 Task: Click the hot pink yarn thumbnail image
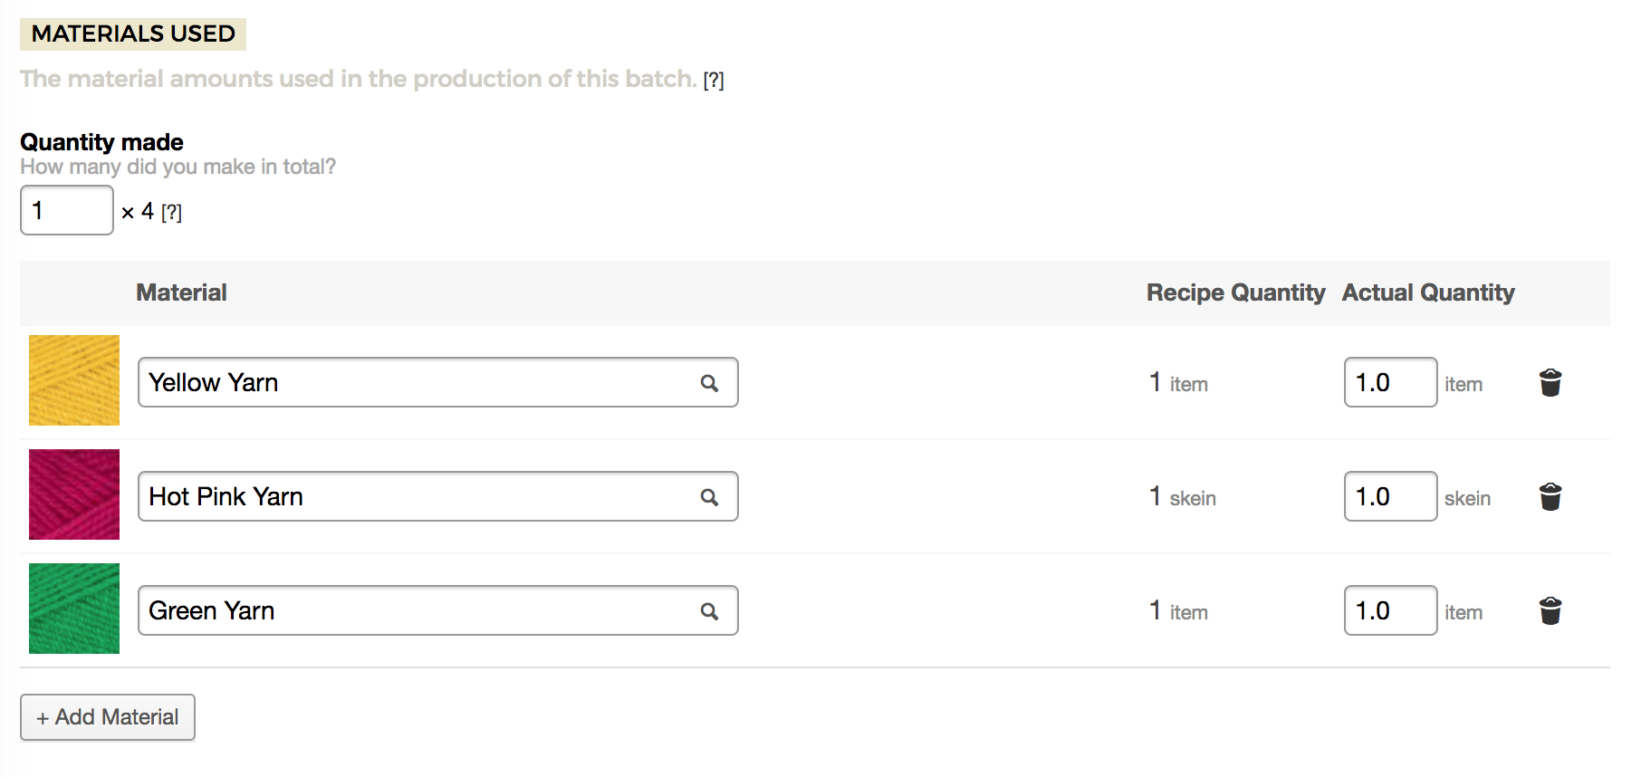tap(74, 494)
